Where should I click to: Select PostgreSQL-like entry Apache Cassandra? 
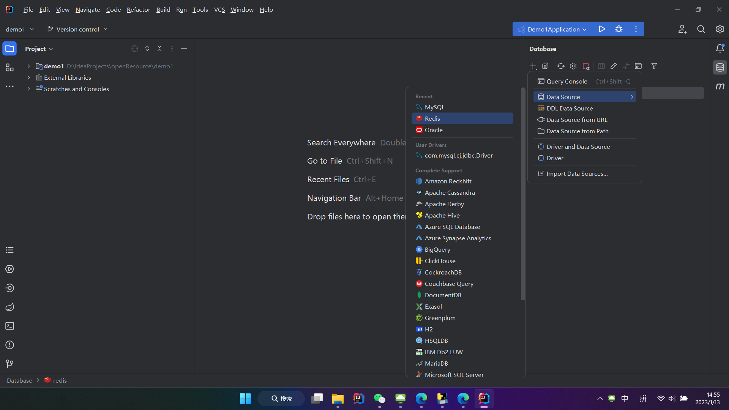[450, 192]
